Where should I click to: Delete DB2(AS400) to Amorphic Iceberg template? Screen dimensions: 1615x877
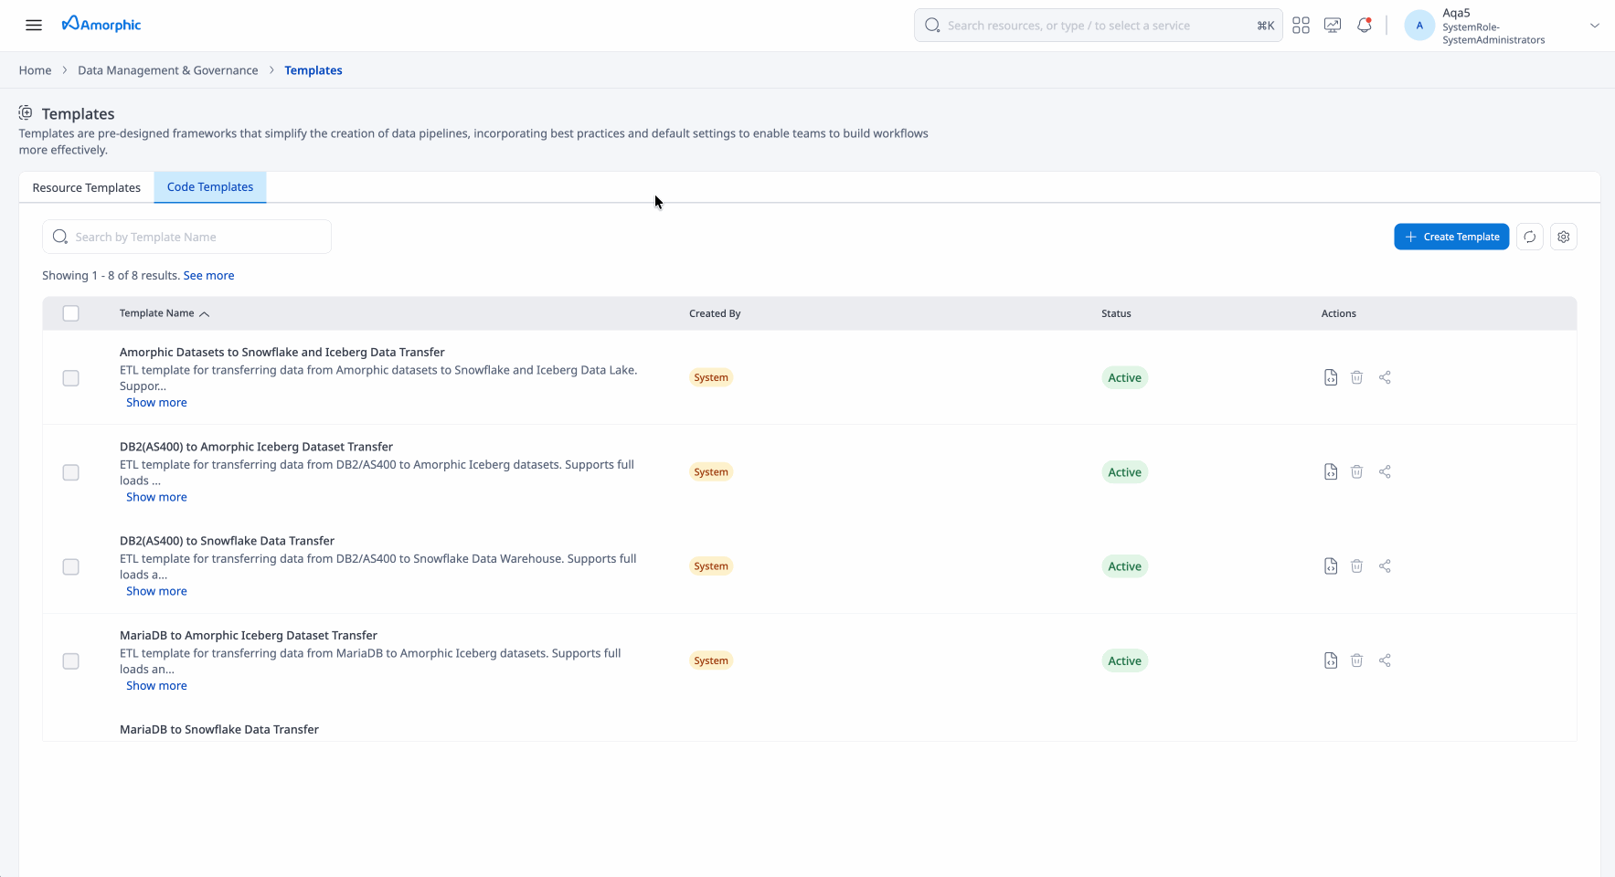coord(1357,471)
